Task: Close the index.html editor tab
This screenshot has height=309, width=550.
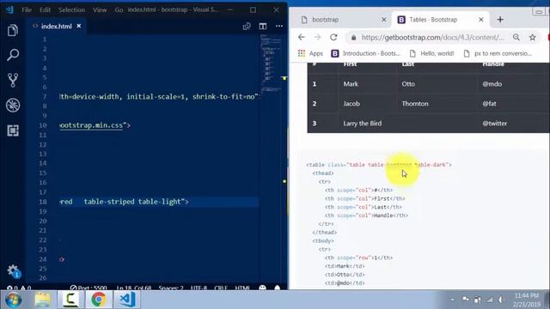Action: point(79,26)
